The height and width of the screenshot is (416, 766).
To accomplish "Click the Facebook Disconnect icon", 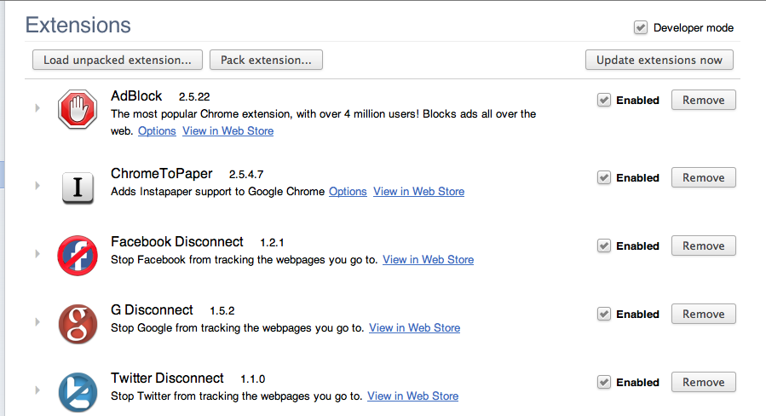I will pyautogui.click(x=78, y=255).
